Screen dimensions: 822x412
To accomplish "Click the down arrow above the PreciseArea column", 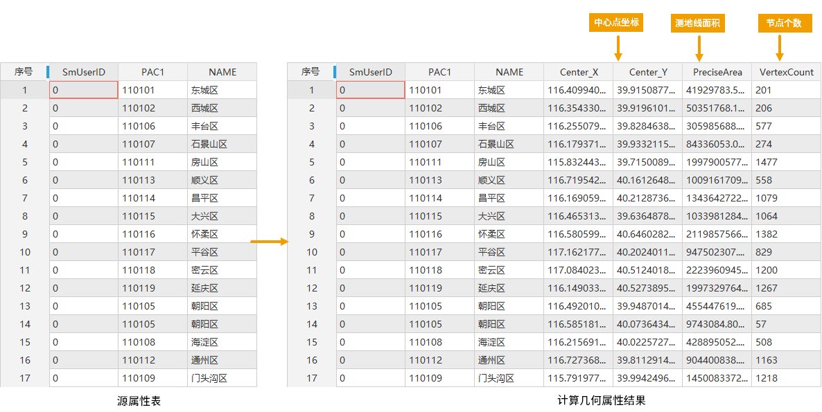I will [x=699, y=48].
